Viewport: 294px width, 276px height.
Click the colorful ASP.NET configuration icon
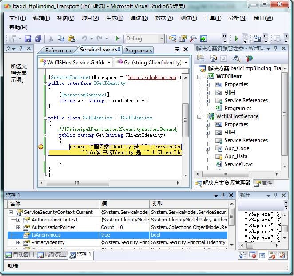(249, 58)
